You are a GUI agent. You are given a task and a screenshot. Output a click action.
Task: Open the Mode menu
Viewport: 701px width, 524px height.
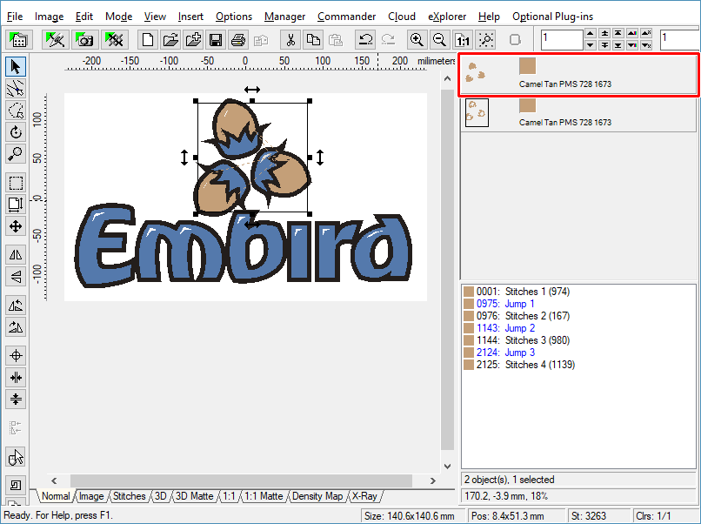[118, 17]
